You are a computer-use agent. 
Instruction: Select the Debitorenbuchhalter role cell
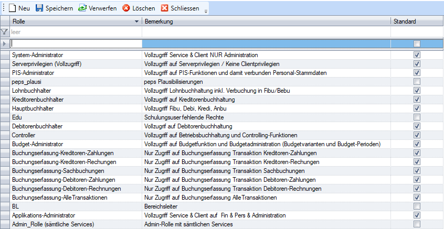pyautogui.click(x=76, y=126)
